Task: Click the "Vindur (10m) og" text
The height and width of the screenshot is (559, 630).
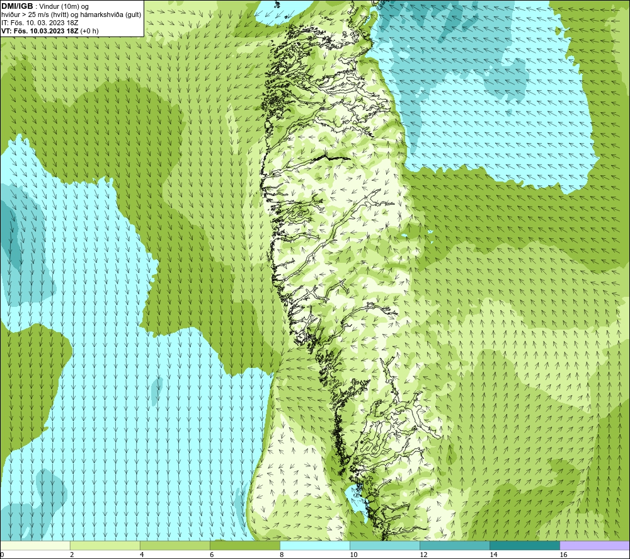Action: (x=64, y=7)
